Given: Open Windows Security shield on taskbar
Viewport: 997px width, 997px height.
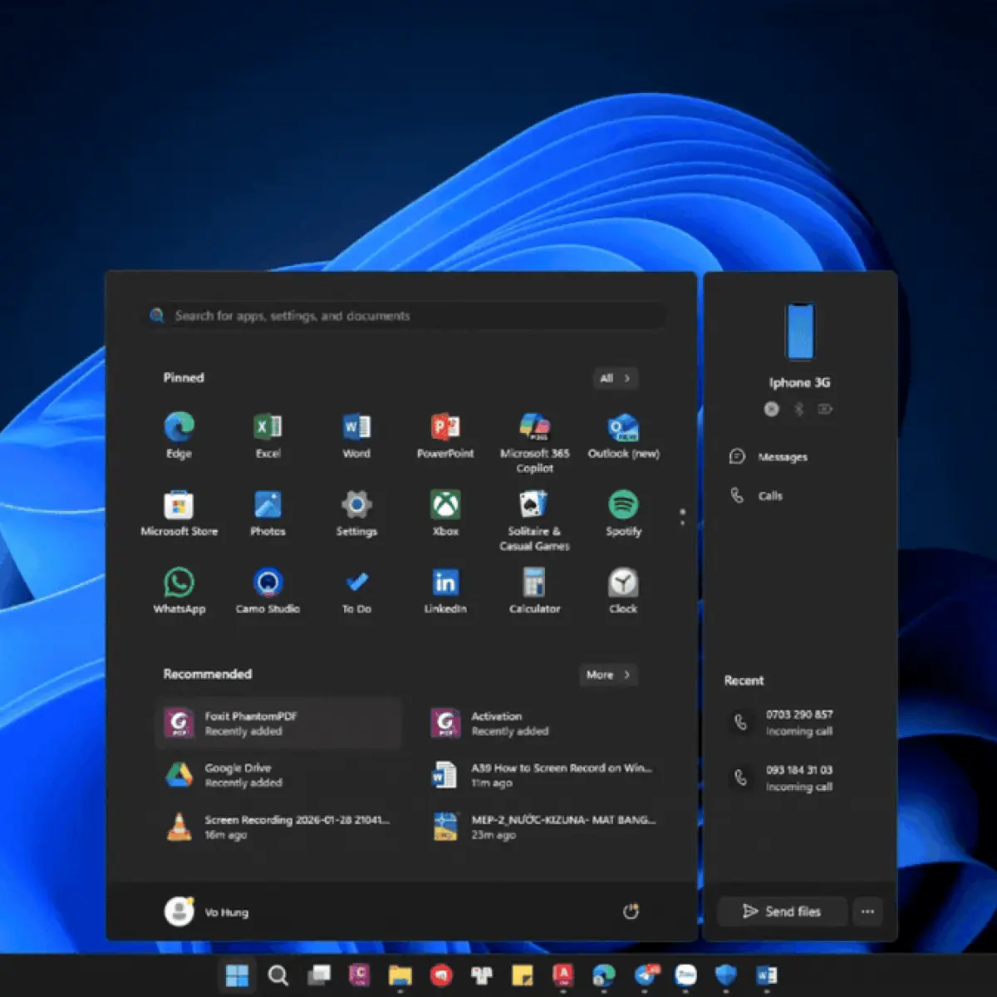Looking at the screenshot, I should [725, 975].
